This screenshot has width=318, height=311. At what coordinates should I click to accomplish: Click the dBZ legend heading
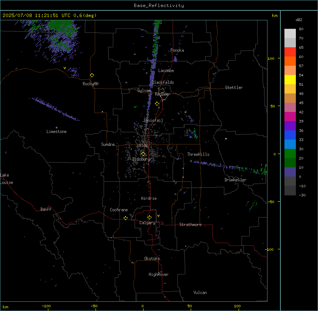(299, 20)
